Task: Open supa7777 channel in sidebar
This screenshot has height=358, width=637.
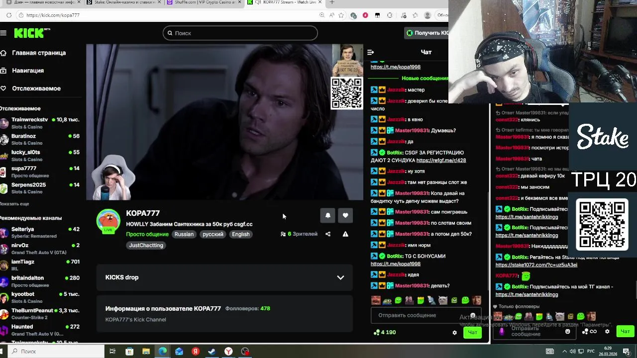Action: (40, 172)
